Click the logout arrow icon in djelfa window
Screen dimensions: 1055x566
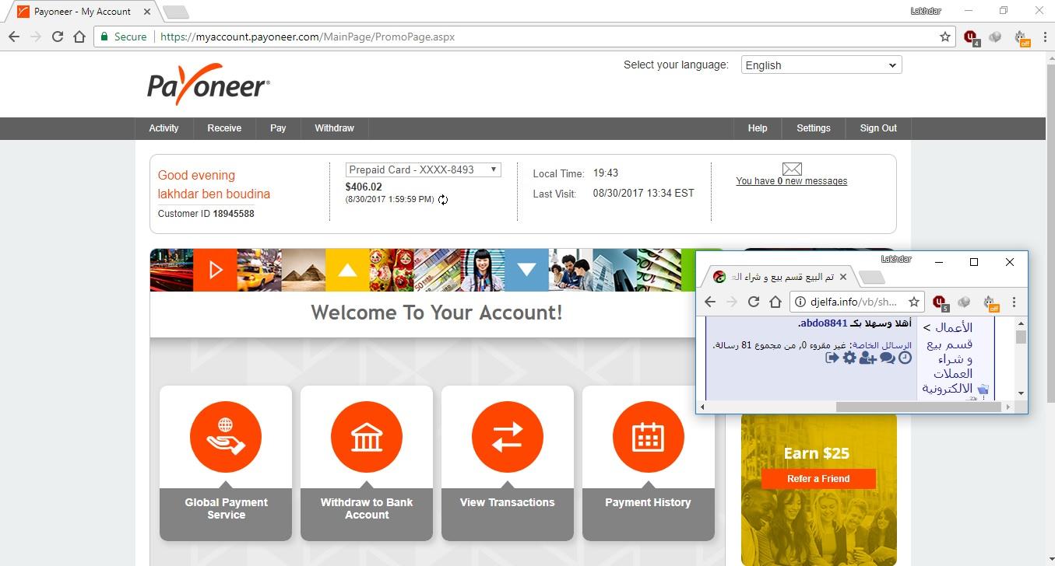click(832, 358)
